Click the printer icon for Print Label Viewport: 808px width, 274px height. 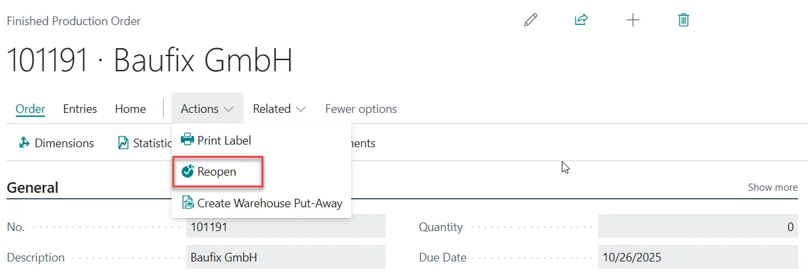pyautogui.click(x=187, y=141)
